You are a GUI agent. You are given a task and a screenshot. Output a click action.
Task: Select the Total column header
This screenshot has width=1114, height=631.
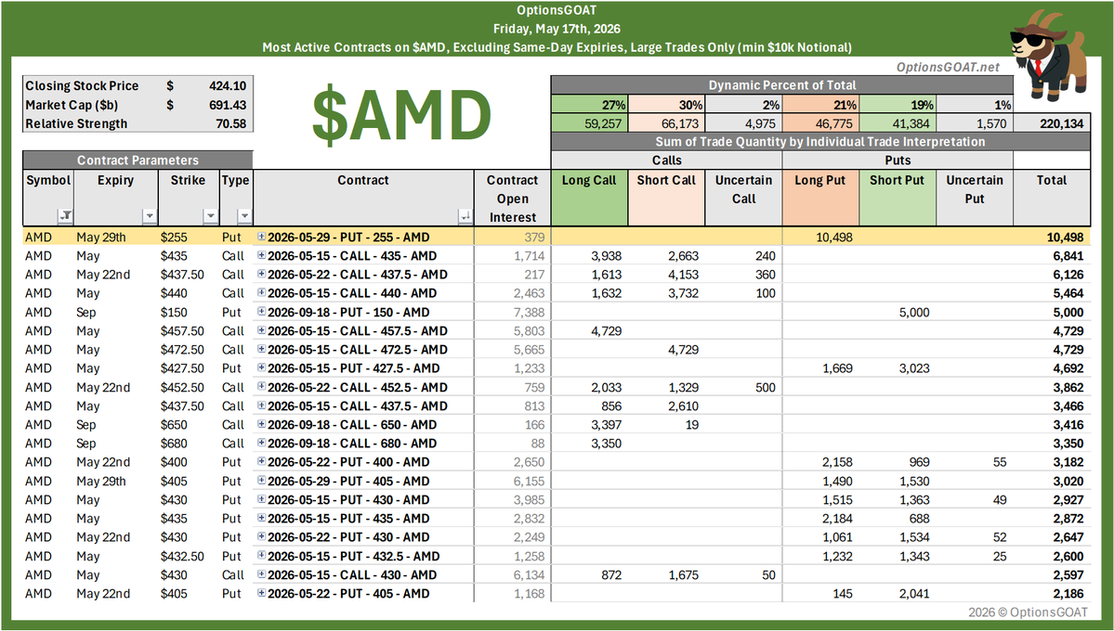click(1052, 198)
